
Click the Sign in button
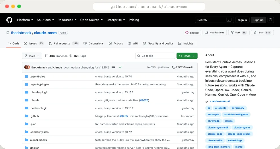click(242, 20)
